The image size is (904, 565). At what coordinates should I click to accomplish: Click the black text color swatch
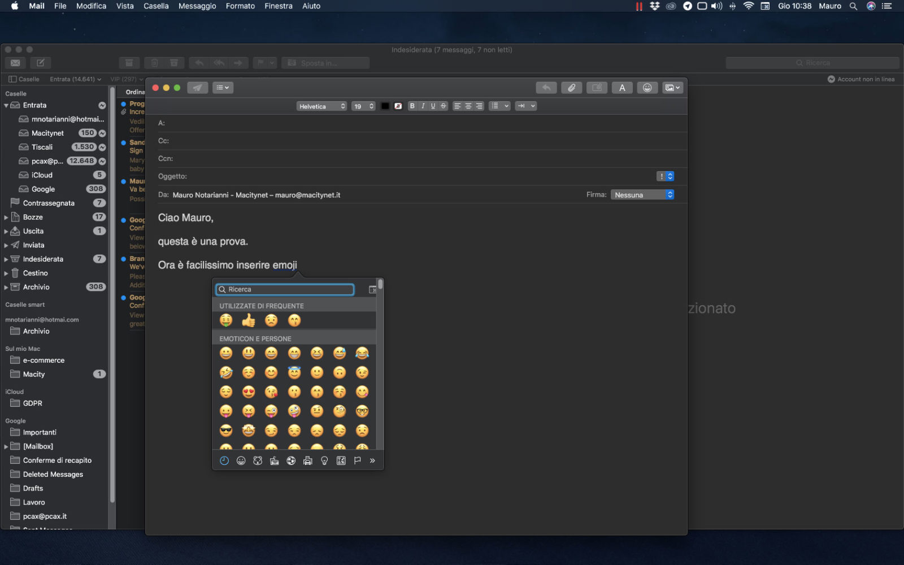click(x=385, y=106)
